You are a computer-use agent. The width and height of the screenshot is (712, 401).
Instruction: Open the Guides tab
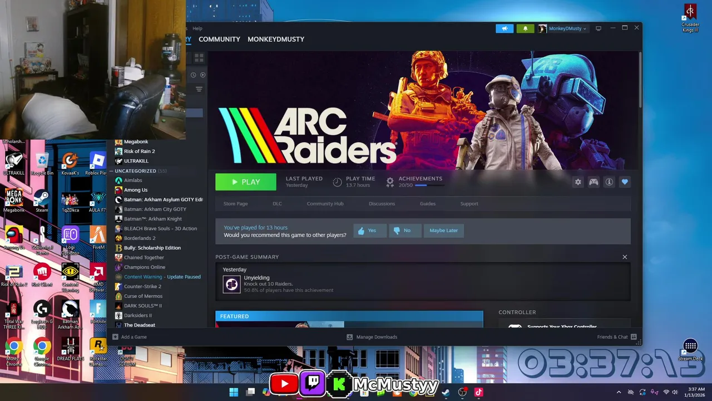coord(428,204)
